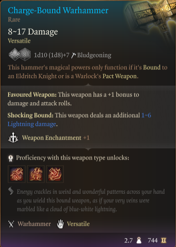
Task: Click the bludgeoning hammer damage-type icon
Action: (x=73, y=55)
